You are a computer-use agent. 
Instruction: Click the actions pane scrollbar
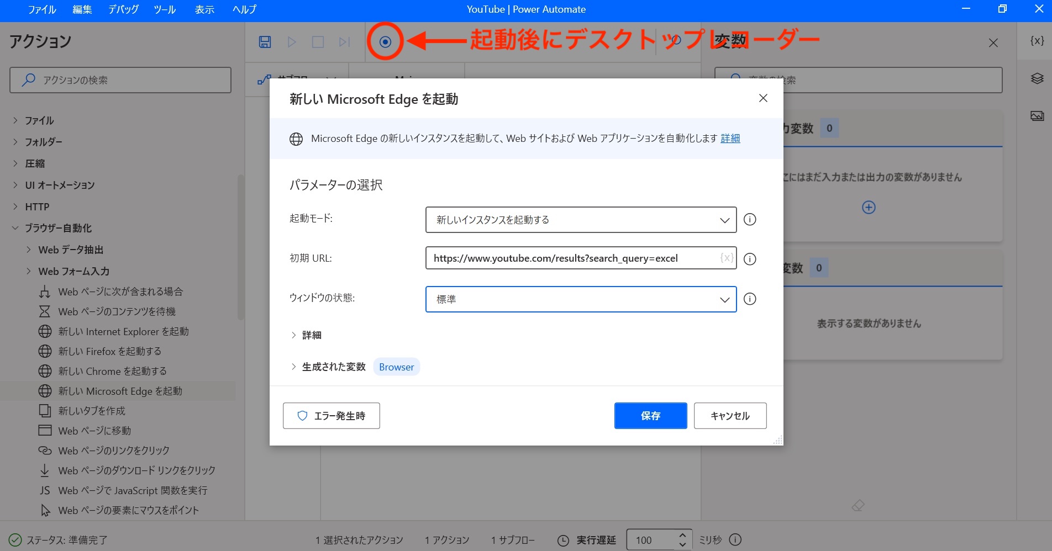point(240,247)
